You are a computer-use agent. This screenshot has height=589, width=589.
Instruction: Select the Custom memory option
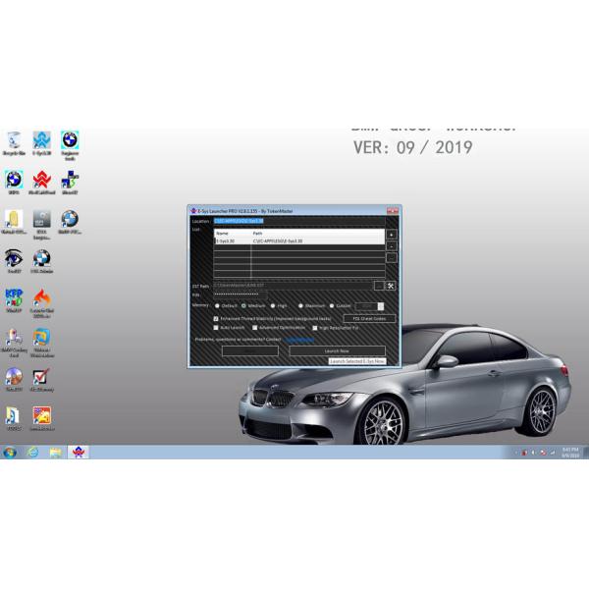coord(332,305)
